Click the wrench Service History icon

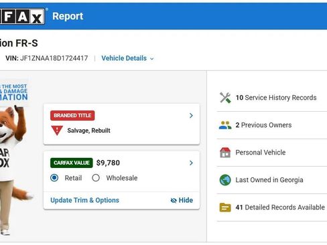point(225,98)
